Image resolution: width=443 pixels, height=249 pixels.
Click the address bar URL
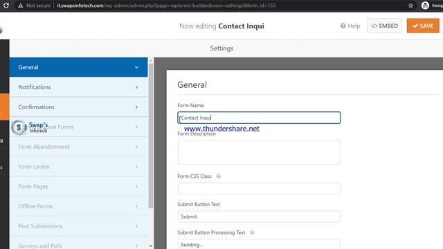[x=166, y=6]
